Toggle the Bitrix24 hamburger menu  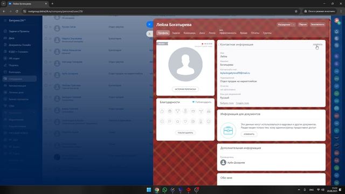[5, 20]
